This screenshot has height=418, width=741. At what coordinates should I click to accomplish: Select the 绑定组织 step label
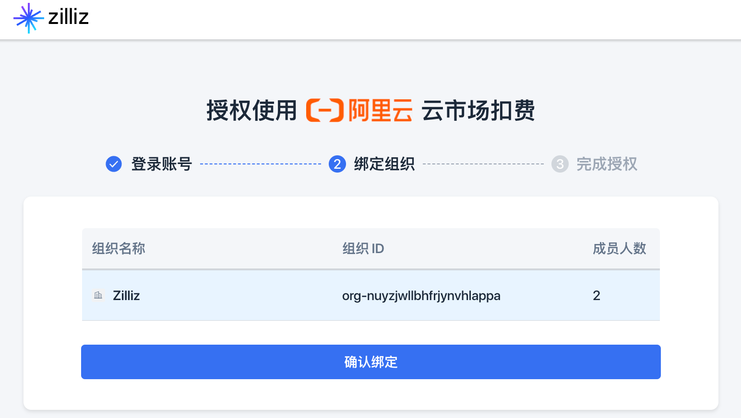click(x=384, y=164)
